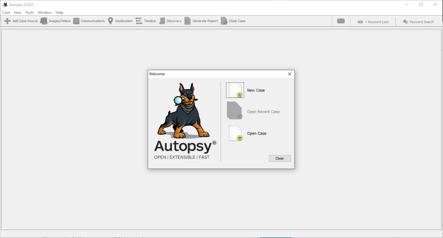Image resolution: width=443 pixels, height=238 pixels.
Task: Click the Generate Report icon
Action: [x=188, y=21]
